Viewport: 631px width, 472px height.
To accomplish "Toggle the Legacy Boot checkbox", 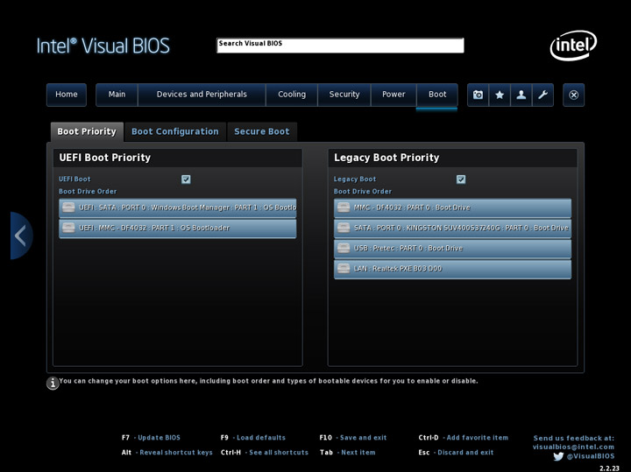I will 461,180.
